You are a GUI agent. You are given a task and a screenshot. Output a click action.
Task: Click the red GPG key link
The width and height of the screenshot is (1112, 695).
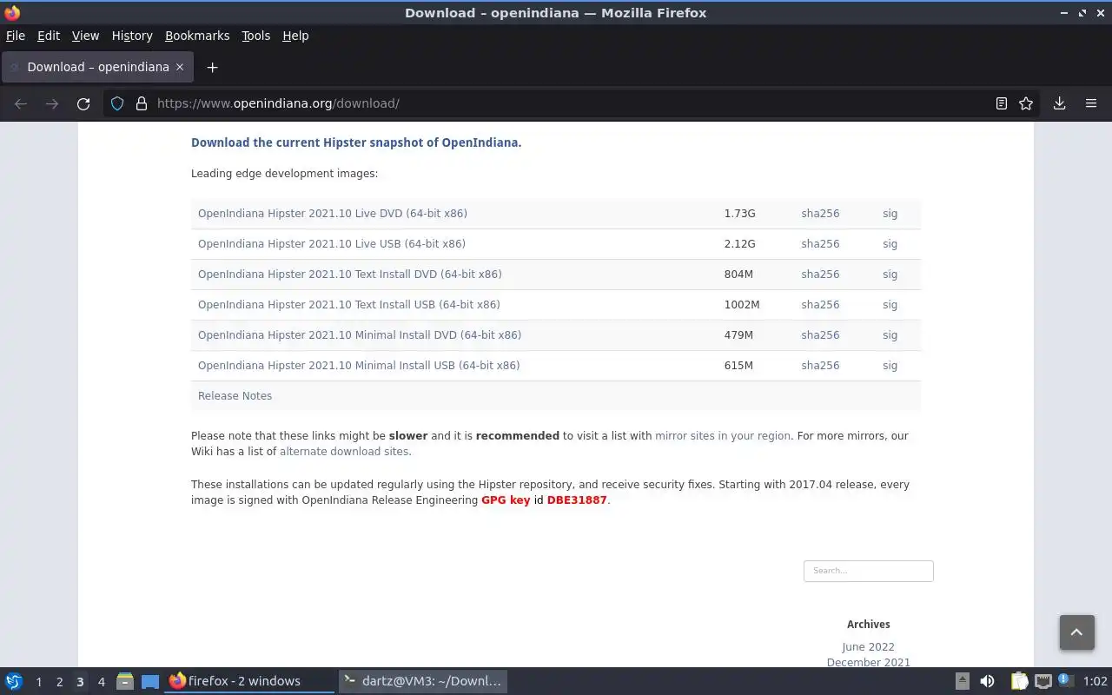point(506,500)
